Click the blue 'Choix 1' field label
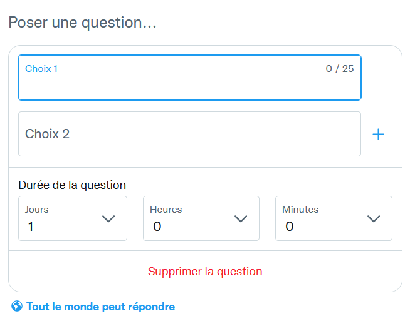 pyautogui.click(x=41, y=69)
